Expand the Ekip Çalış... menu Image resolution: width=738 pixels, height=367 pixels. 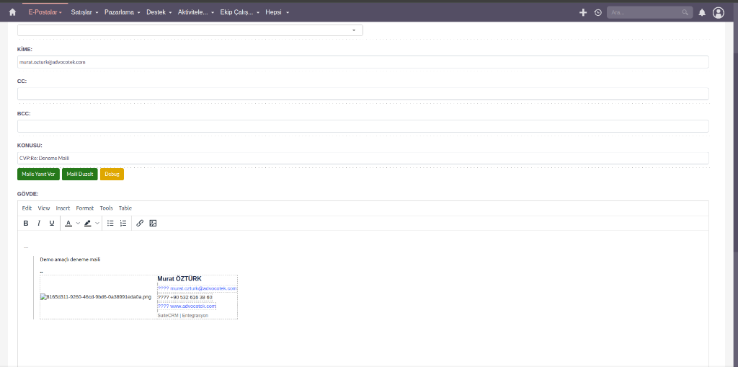(x=239, y=12)
